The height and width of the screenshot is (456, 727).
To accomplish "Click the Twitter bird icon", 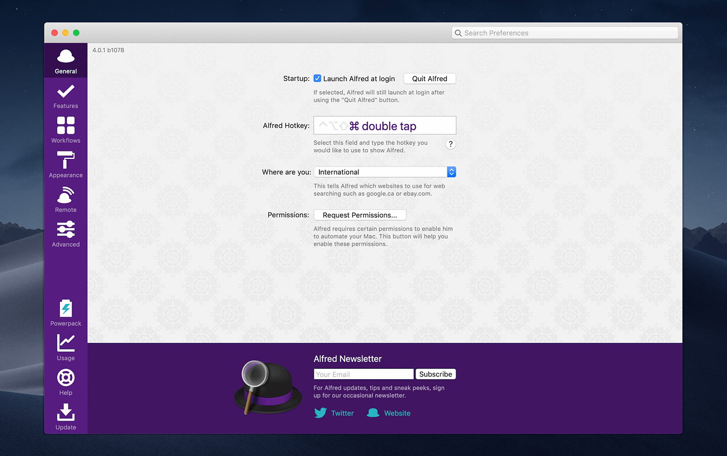I will point(320,413).
